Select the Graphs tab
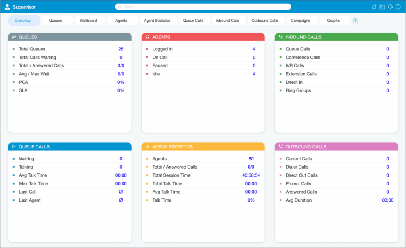Viewport: 406px width, 248px height. point(333,21)
